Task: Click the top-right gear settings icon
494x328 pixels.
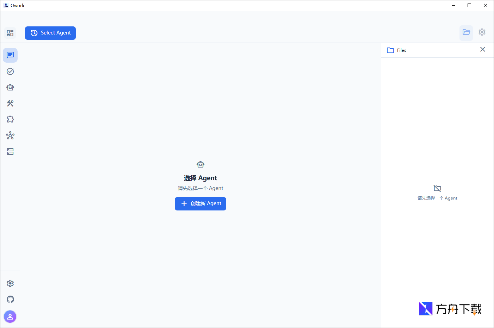Action: pos(482,32)
